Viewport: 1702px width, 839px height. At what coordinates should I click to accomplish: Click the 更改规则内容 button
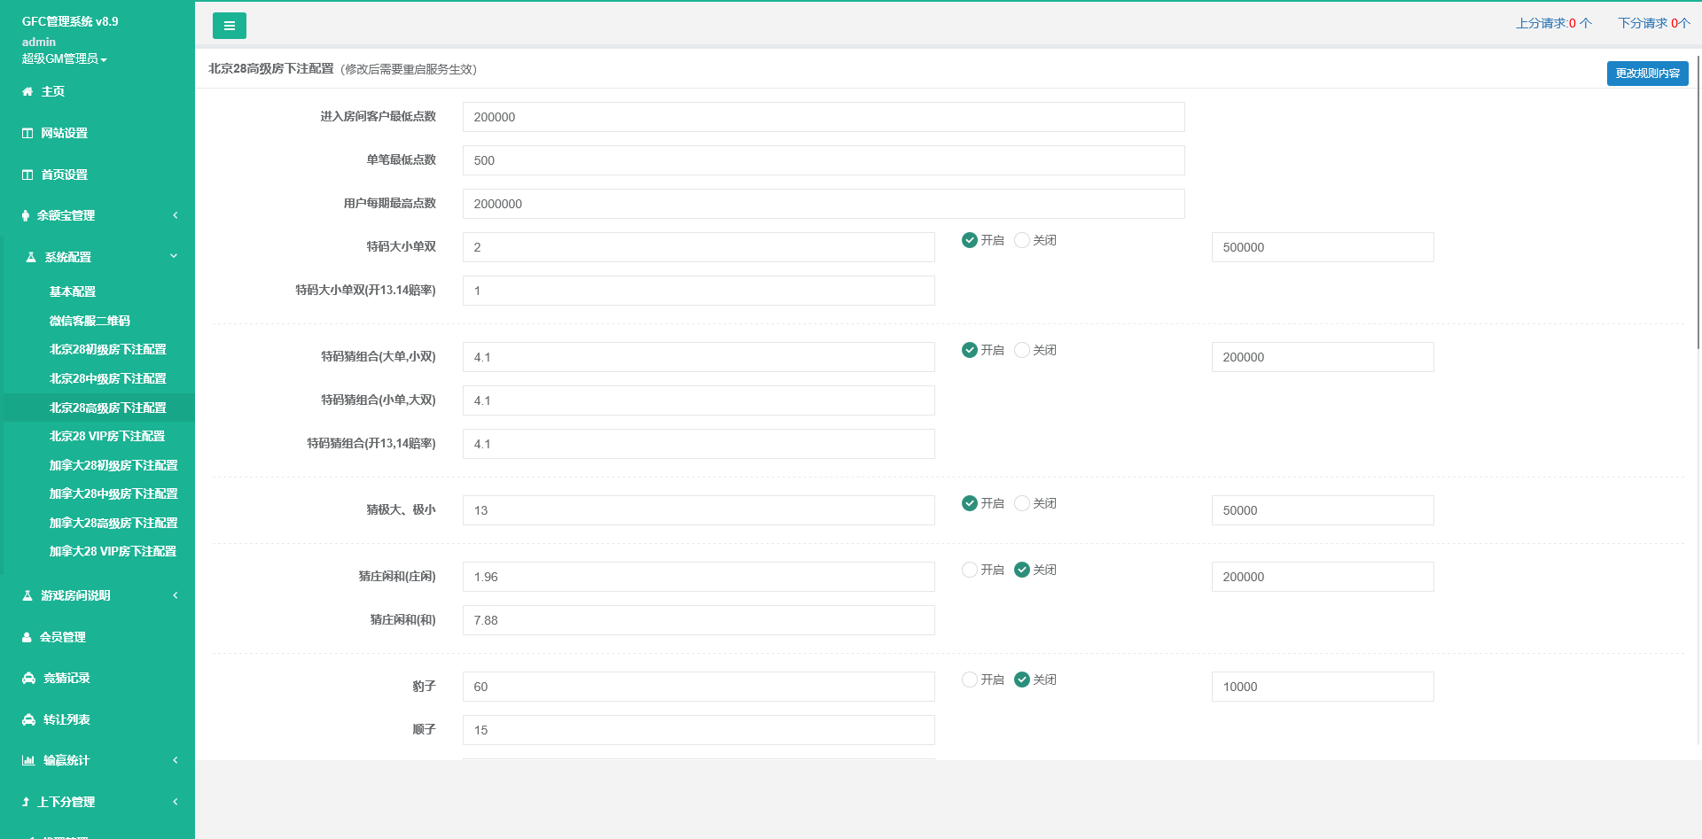click(x=1647, y=74)
